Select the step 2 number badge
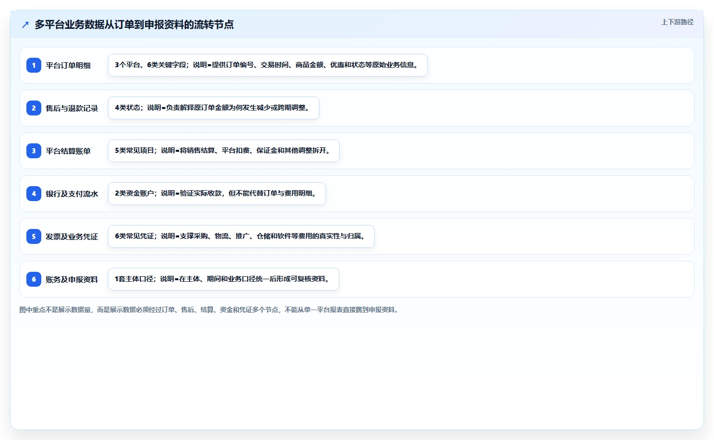Viewport: 714px width, 440px height. coord(34,108)
